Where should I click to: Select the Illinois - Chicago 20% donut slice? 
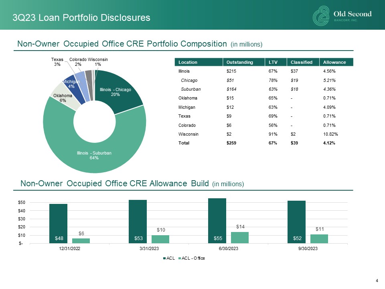pyautogui.click(x=120, y=90)
